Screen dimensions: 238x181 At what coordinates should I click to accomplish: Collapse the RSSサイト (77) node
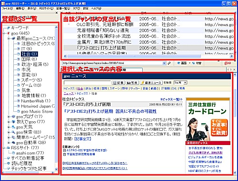tap(4, 148)
